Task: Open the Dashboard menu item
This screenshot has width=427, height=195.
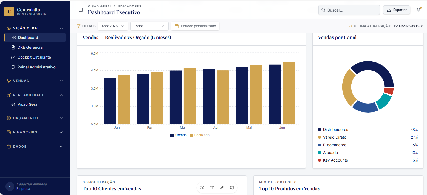Action: [35, 38]
